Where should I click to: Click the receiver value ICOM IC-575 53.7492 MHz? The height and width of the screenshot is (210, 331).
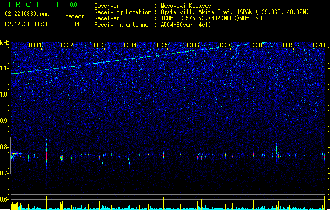coord(211,18)
